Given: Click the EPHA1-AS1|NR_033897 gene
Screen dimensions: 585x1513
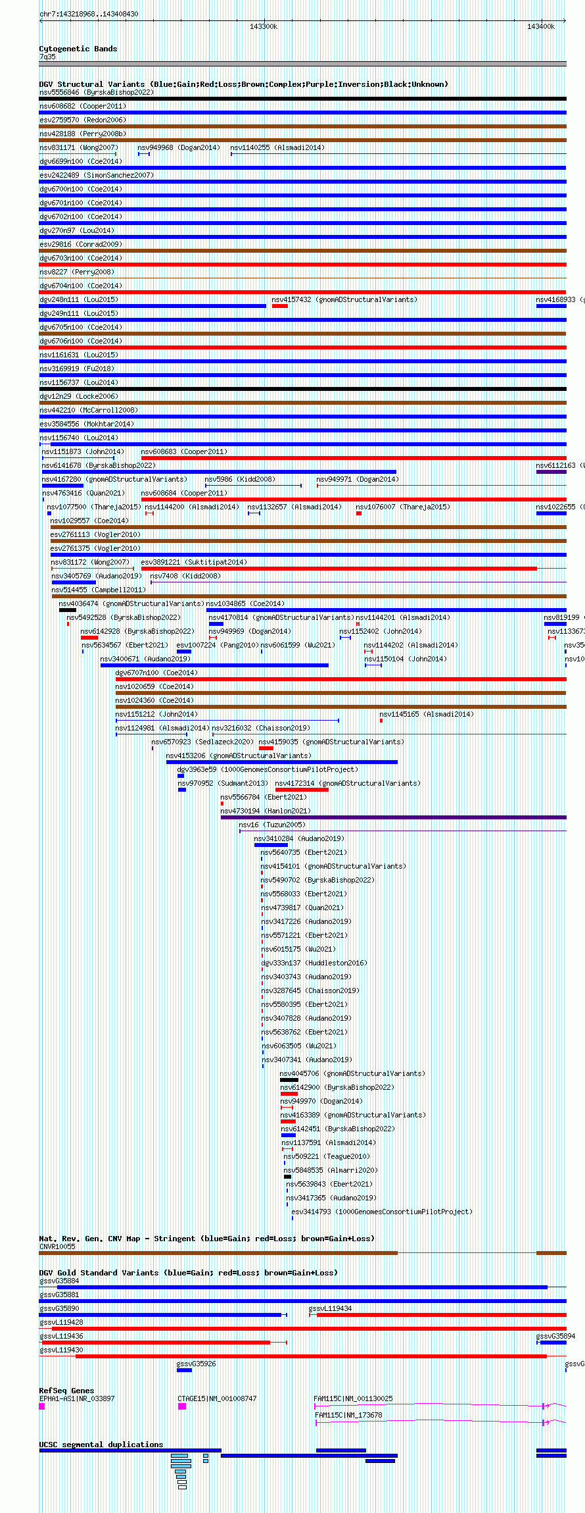Looking at the screenshot, I should pos(42,1406).
